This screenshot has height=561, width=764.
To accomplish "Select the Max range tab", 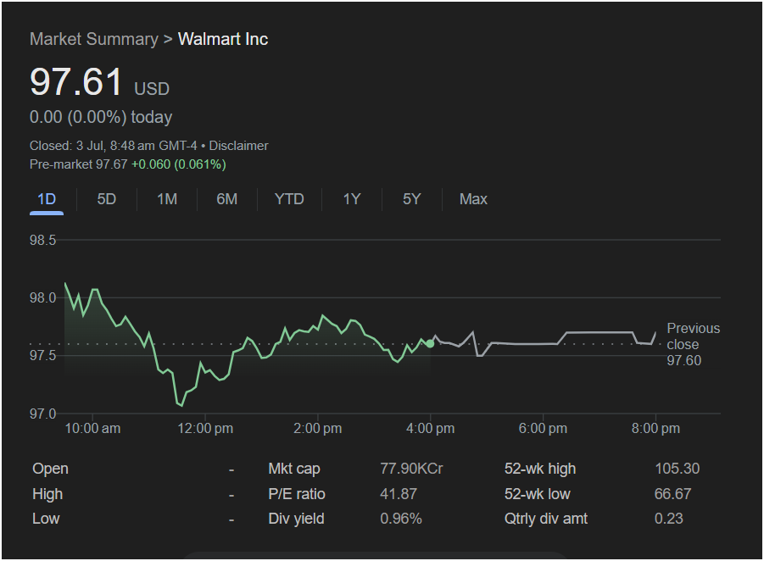I will click(x=473, y=199).
